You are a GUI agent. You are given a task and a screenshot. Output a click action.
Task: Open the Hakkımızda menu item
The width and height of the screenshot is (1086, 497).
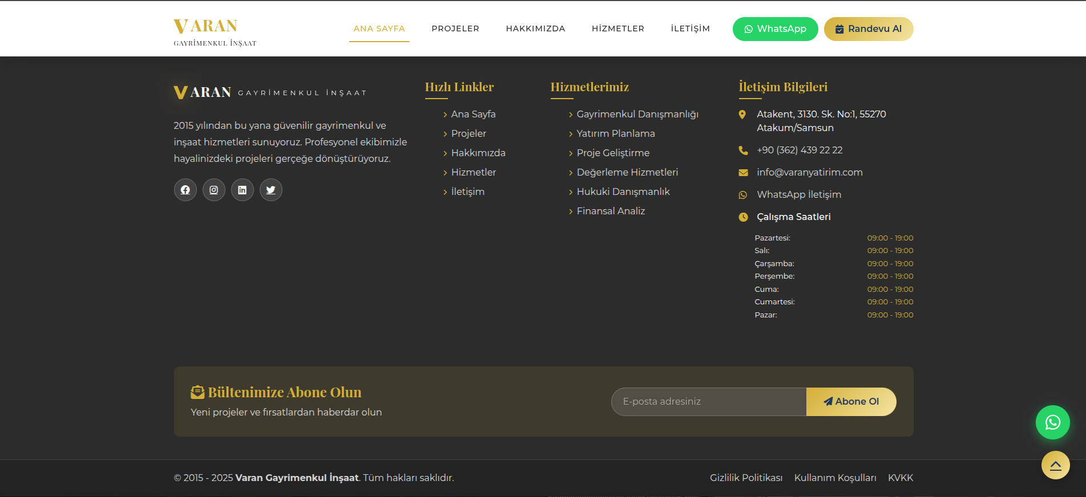point(535,28)
